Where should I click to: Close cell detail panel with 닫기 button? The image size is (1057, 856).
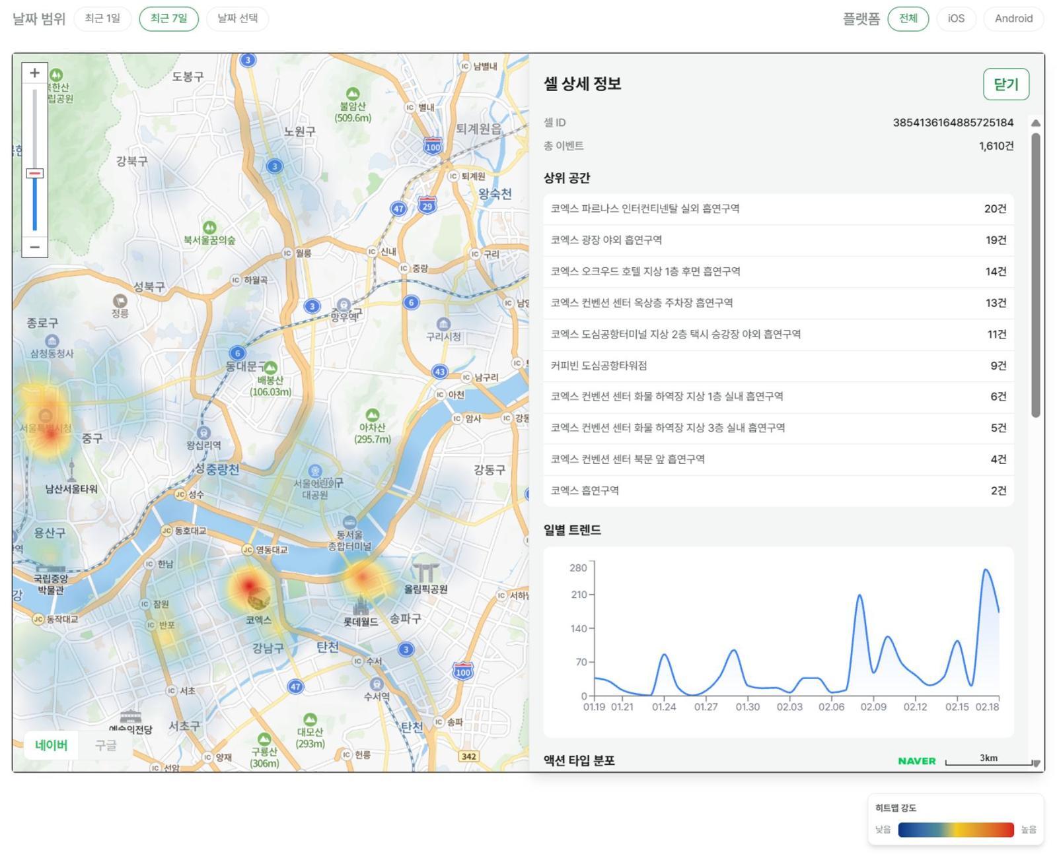tap(1005, 84)
